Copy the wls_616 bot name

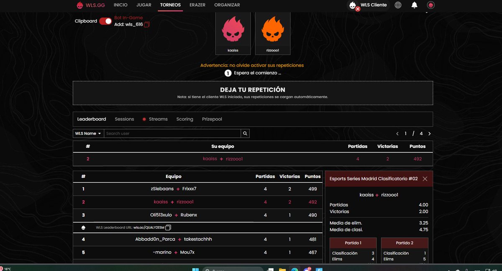pyautogui.click(x=147, y=25)
